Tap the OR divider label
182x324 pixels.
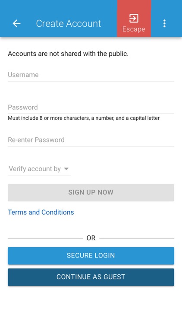91,238
